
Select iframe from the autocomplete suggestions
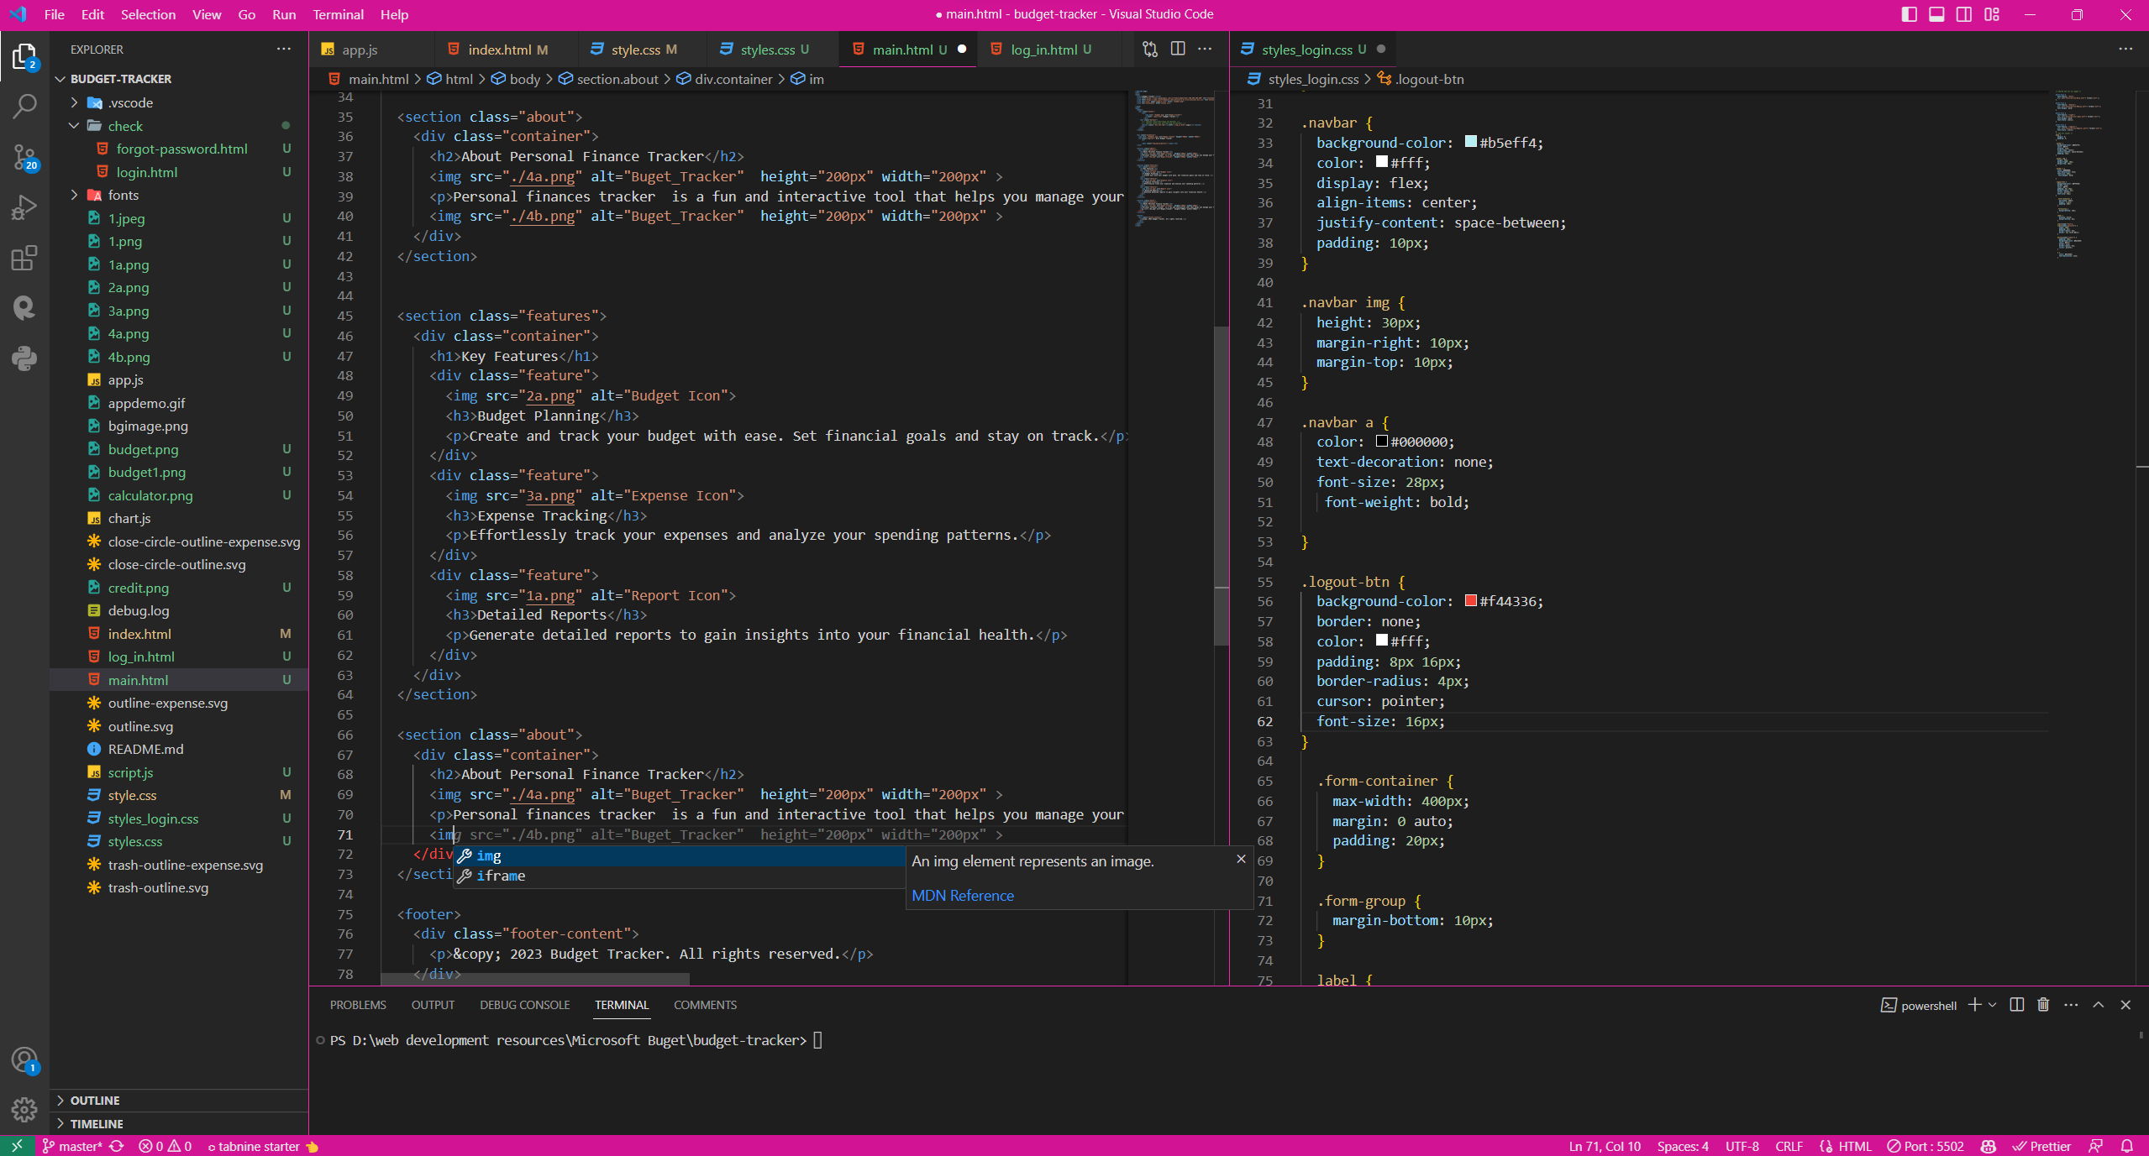[501, 876]
